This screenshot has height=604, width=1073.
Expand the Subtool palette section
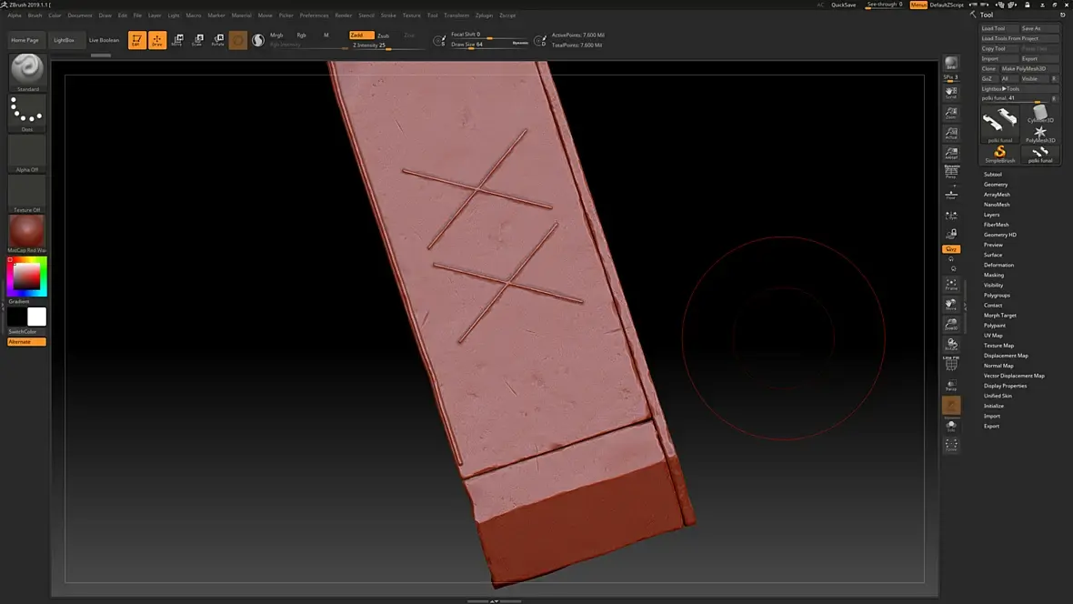point(993,175)
